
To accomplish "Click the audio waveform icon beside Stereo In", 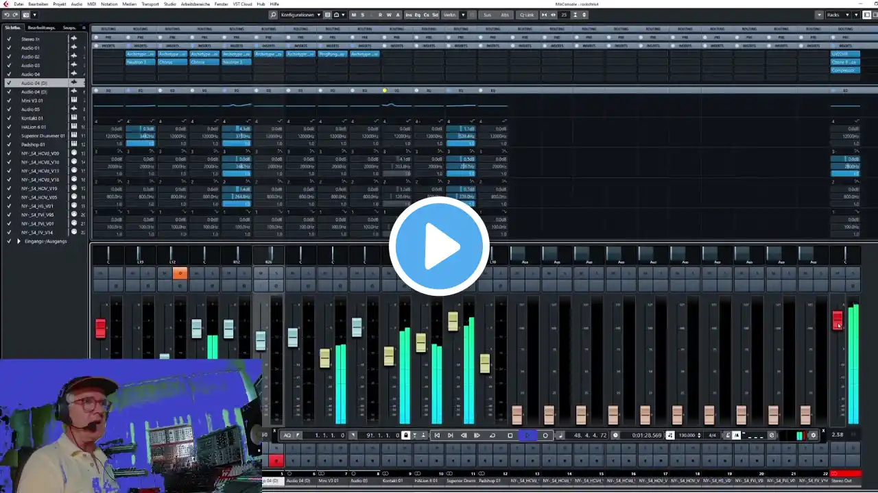I will [73, 39].
